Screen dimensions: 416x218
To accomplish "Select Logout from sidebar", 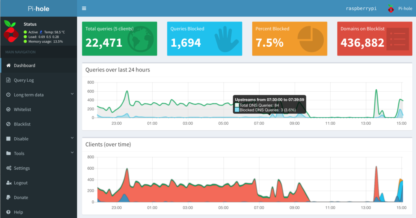I will [39, 183].
